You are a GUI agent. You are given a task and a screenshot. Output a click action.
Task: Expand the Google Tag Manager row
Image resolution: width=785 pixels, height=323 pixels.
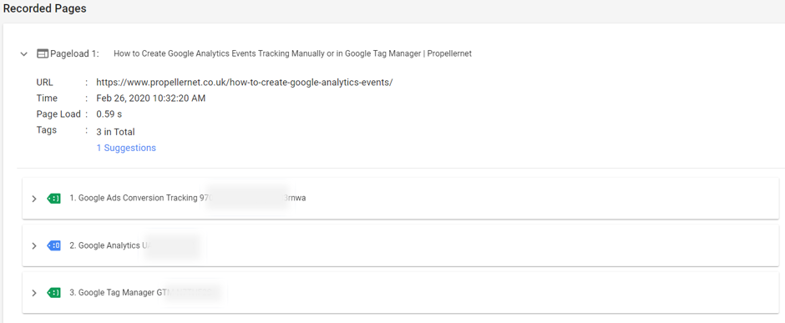(x=34, y=293)
